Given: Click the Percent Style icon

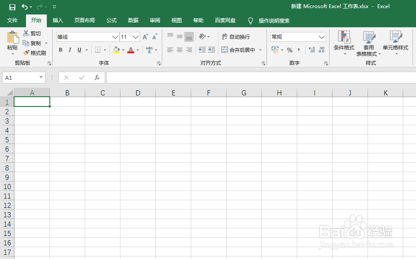Looking at the screenshot, I should click(x=289, y=50).
